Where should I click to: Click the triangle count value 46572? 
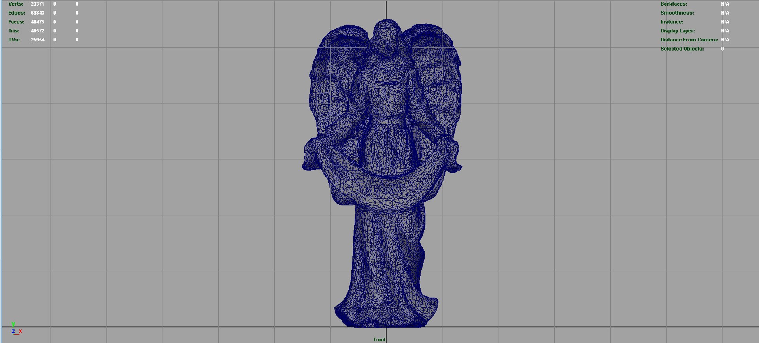[x=38, y=31]
